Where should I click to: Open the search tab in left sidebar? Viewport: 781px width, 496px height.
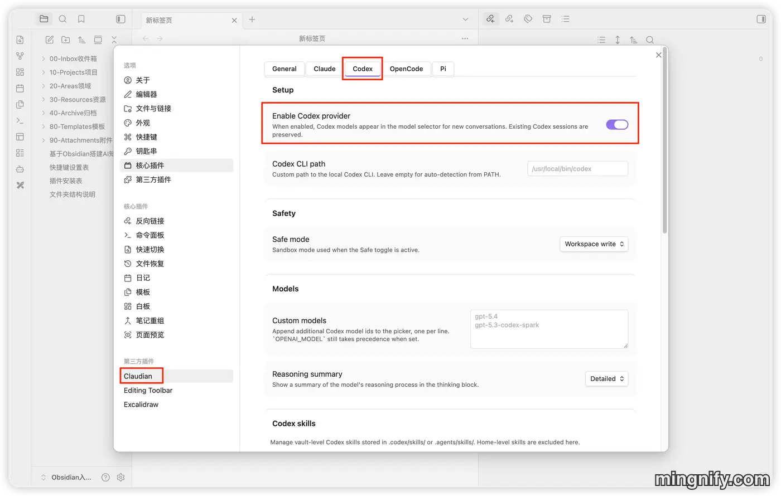click(x=62, y=19)
